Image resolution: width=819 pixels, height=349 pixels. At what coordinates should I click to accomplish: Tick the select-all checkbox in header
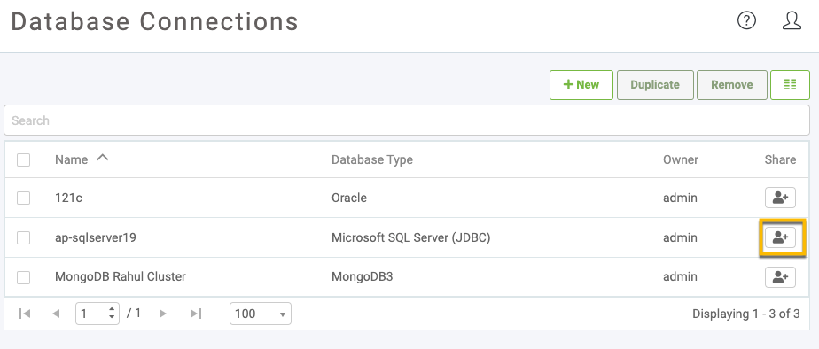[24, 159]
